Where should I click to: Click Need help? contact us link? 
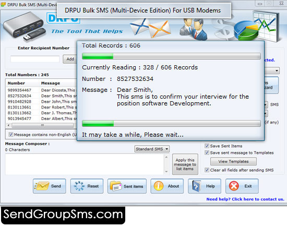[x=245, y=199]
